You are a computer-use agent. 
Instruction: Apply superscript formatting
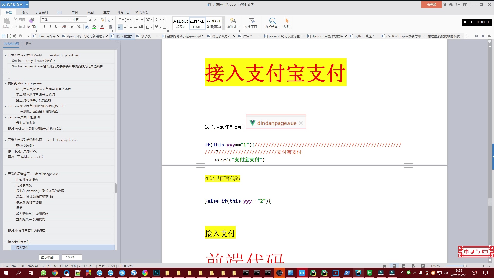[x=72, y=27]
